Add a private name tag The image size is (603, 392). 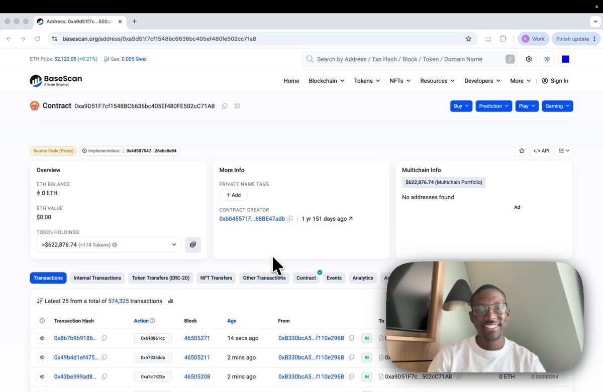click(233, 195)
